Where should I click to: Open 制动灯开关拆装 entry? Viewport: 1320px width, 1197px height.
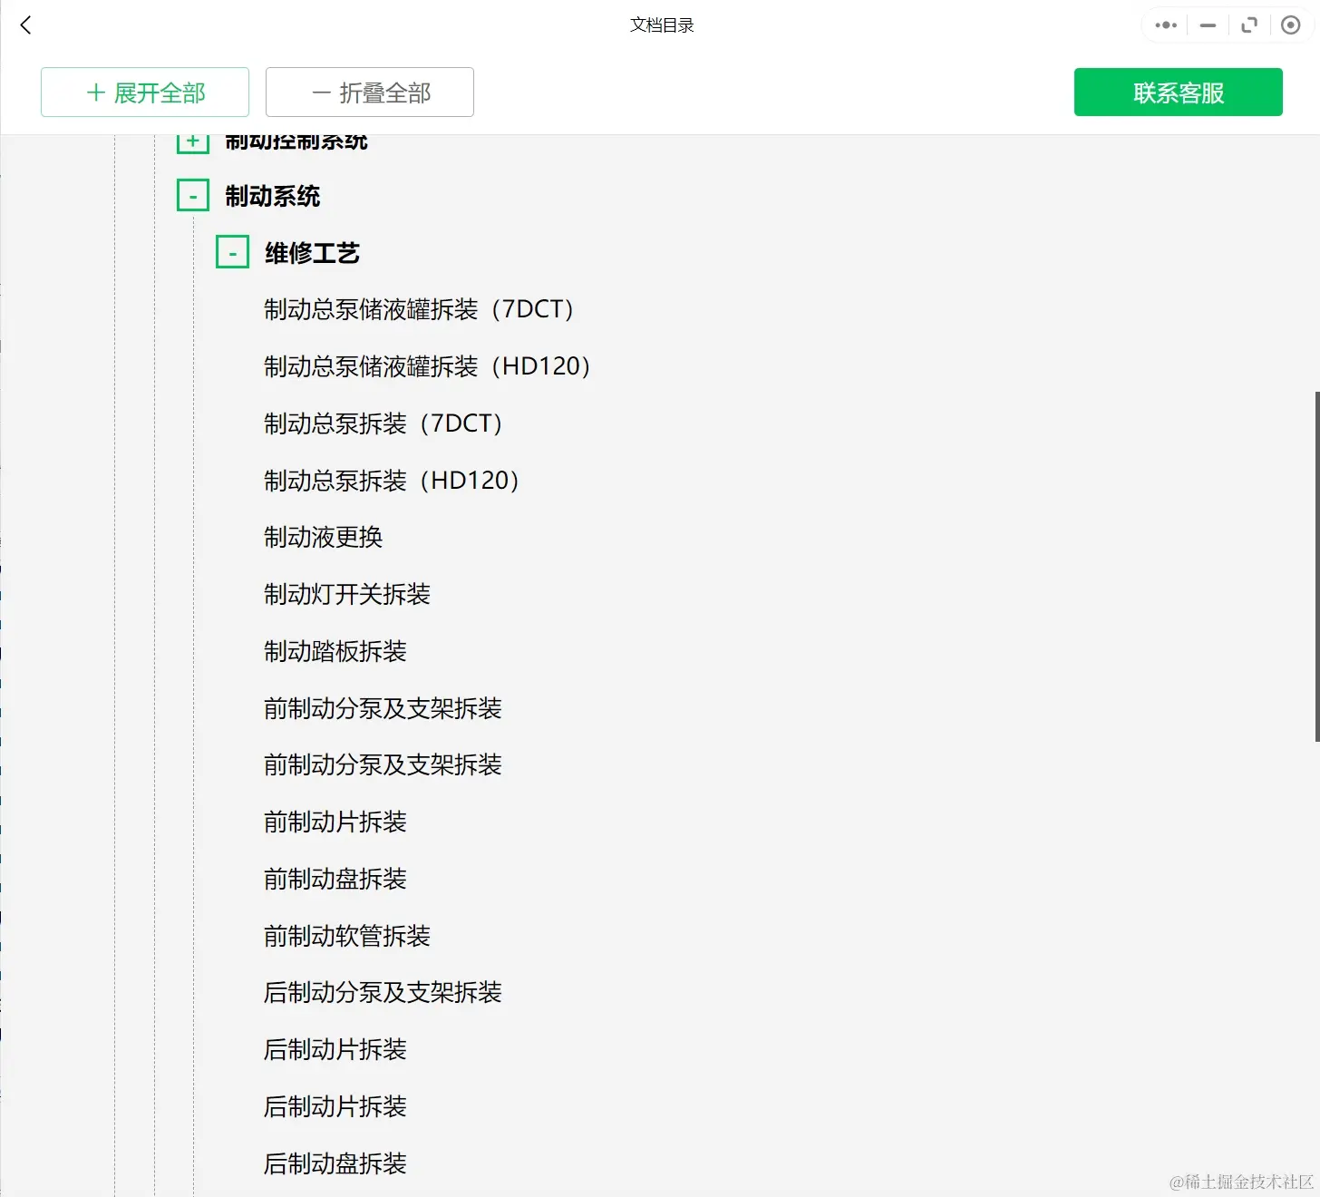(x=346, y=594)
